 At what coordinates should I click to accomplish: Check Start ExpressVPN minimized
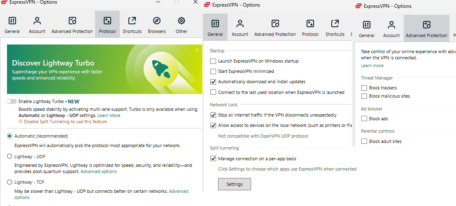click(213, 71)
